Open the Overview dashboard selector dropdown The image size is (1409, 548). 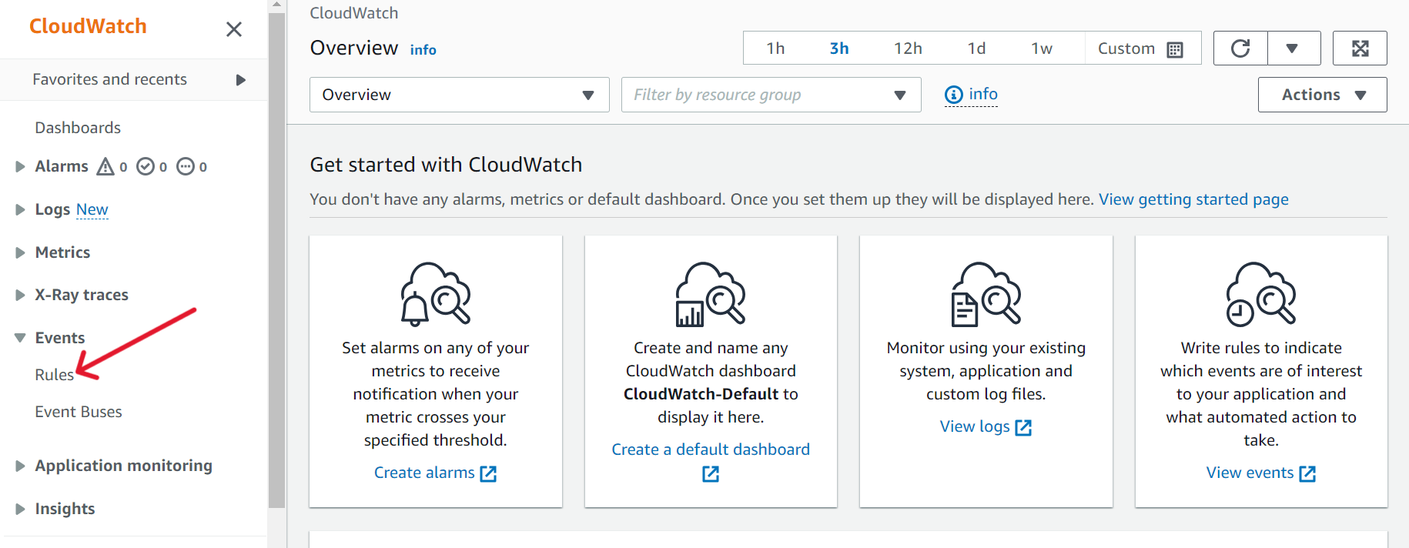click(459, 95)
